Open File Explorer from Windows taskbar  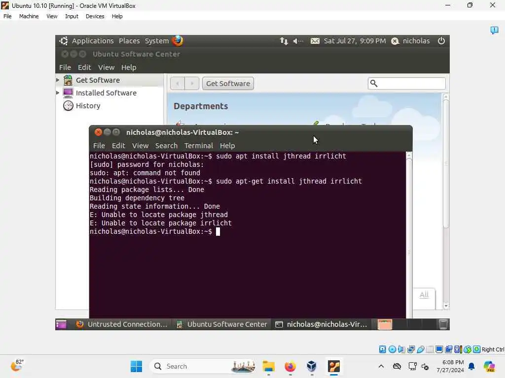pos(269,366)
